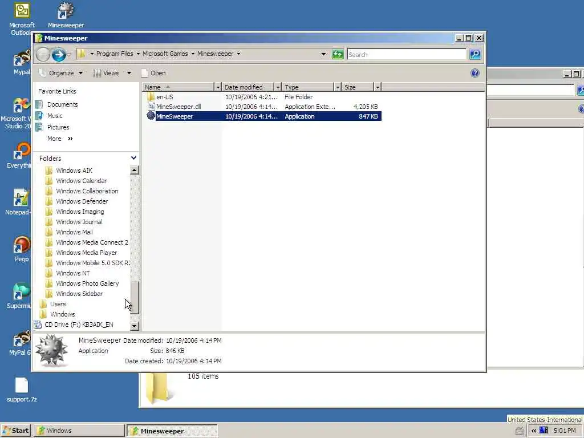Expand the arrow after Microsoft Games breadcrumb
This screenshot has height=438, width=584.
pos(193,54)
